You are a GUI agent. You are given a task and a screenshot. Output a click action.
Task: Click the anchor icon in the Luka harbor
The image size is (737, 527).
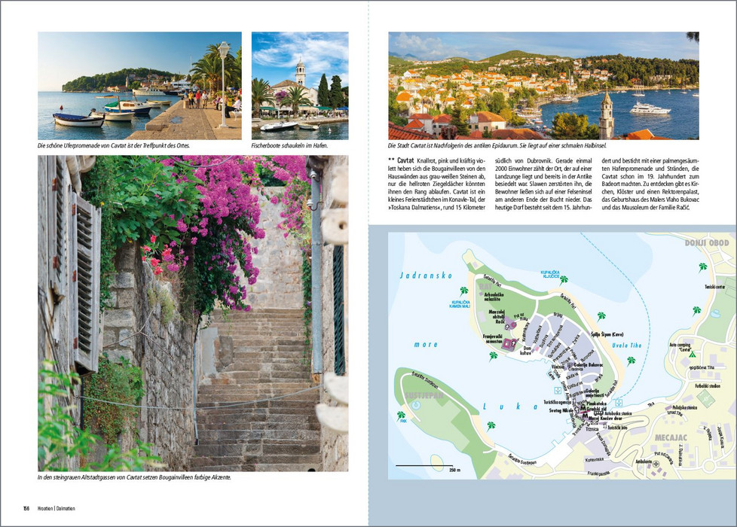(x=558, y=390)
